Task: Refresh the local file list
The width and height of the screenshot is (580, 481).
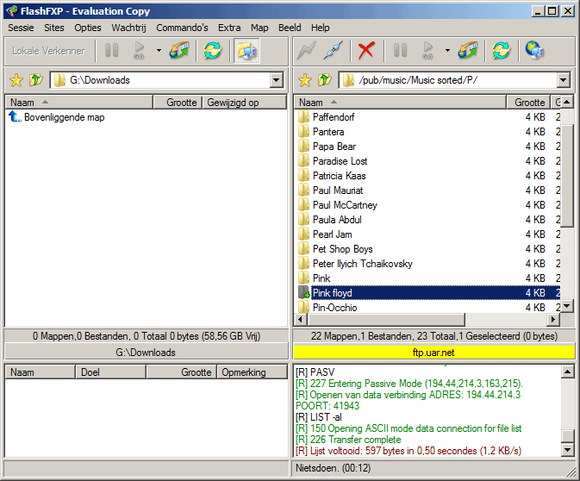Action: 213,50
